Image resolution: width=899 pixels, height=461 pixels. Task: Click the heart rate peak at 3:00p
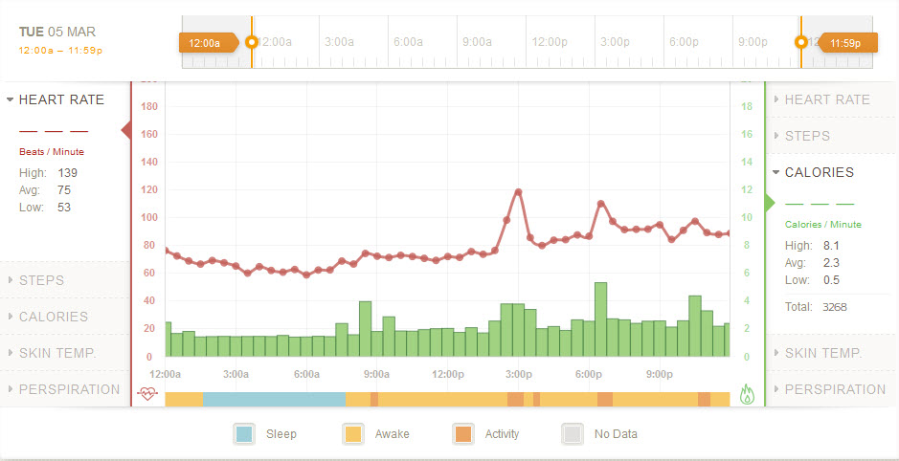(518, 192)
